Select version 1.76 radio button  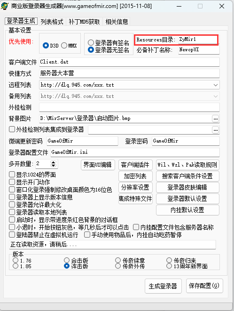(16, 260)
